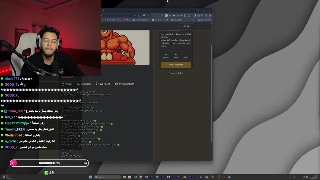Click the Brave VPN shield icon
The image size is (320, 180).
(206, 15)
